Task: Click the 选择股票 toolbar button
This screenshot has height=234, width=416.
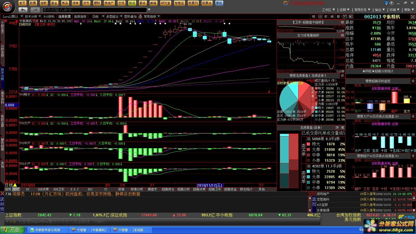Action: [x=64, y=16]
